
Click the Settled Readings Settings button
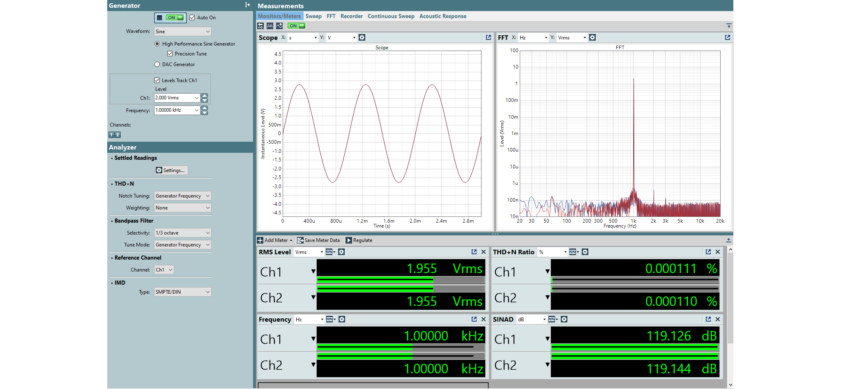pyautogui.click(x=171, y=170)
